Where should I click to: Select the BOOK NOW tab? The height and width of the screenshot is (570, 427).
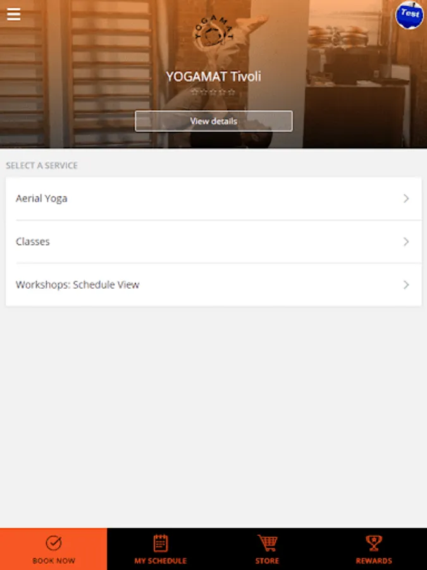[x=53, y=549]
